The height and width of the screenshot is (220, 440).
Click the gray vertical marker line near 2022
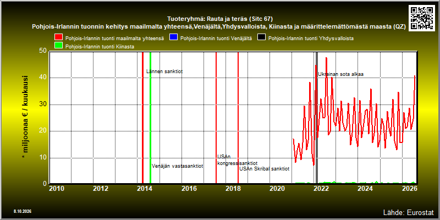(x=317, y=118)
